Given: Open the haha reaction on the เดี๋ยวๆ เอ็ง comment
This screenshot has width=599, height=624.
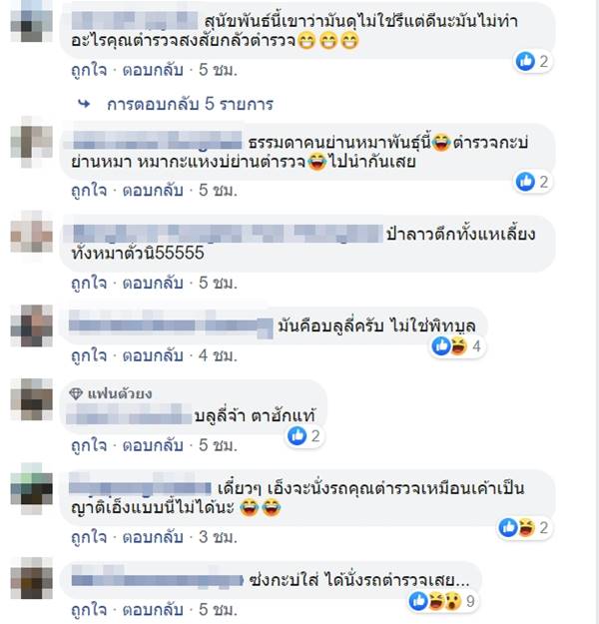Looking at the screenshot, I should pos(526,528).
